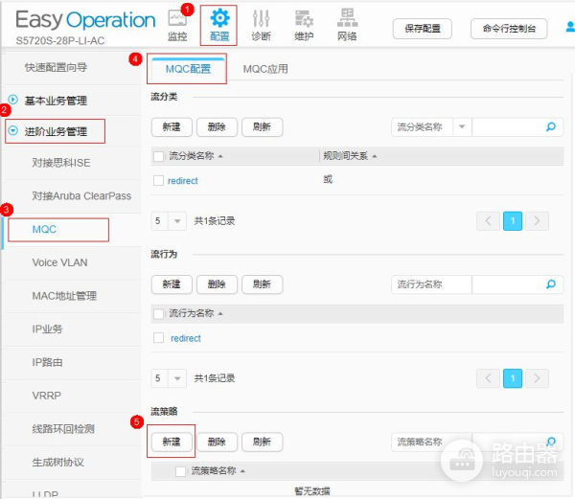Open page size dropdown in 流行为 table
575x499 pixels.
tap(177, 378)
